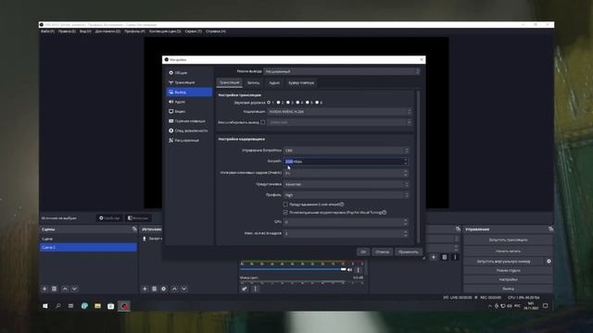
Task: Open Общие (General) section in settings sidebar
Action: [x=189, y=72]
